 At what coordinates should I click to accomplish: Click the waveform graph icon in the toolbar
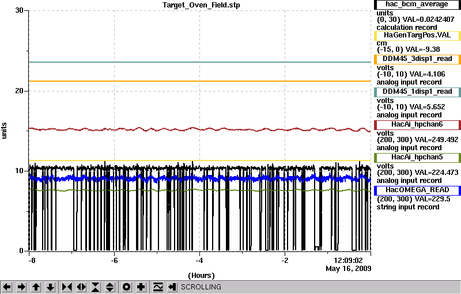click(x=158, y=287)
